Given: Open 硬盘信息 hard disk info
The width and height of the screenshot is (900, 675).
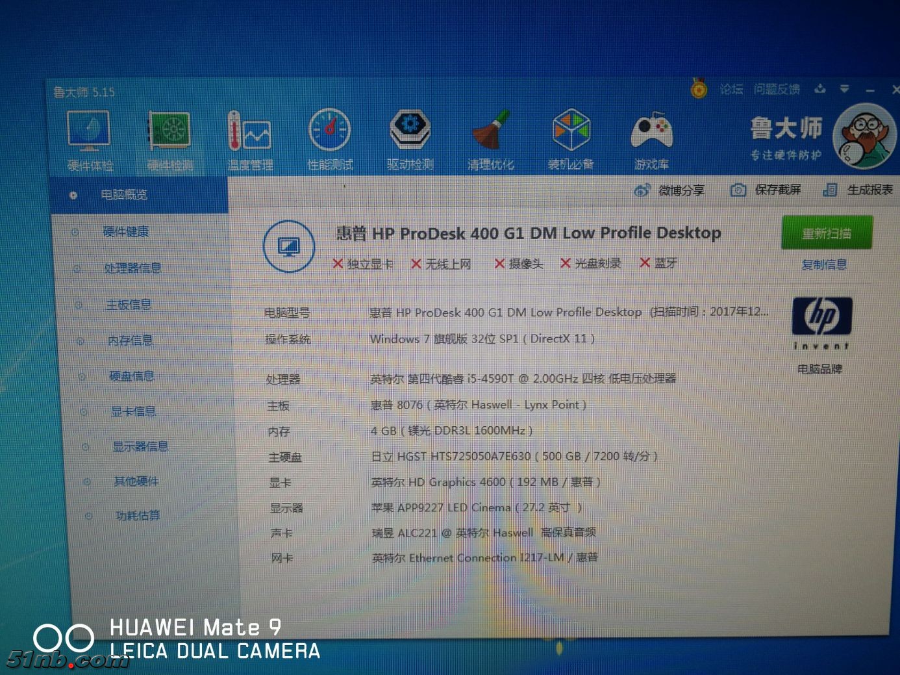Looking at the screenshot, I should (131, 376).
